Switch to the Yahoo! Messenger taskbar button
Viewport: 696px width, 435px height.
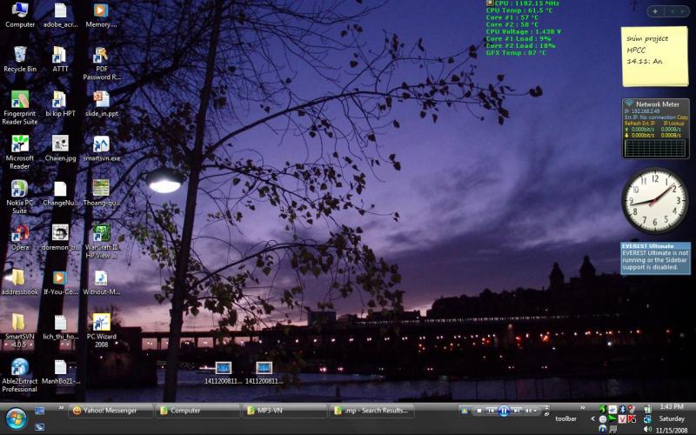(x=111, y=411)
